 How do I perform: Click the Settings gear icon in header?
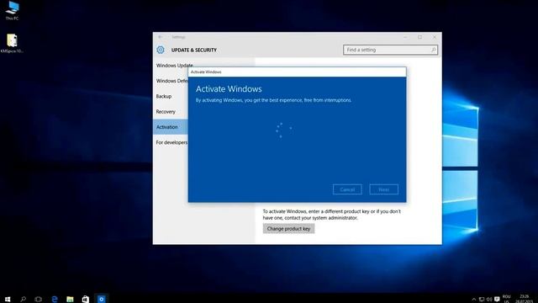pos(161,50)
